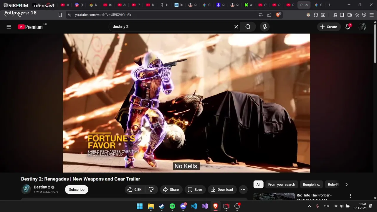This screenshot has width=377, height=212.
Task: Open Steam from taskbar
Action: (161, 206)
